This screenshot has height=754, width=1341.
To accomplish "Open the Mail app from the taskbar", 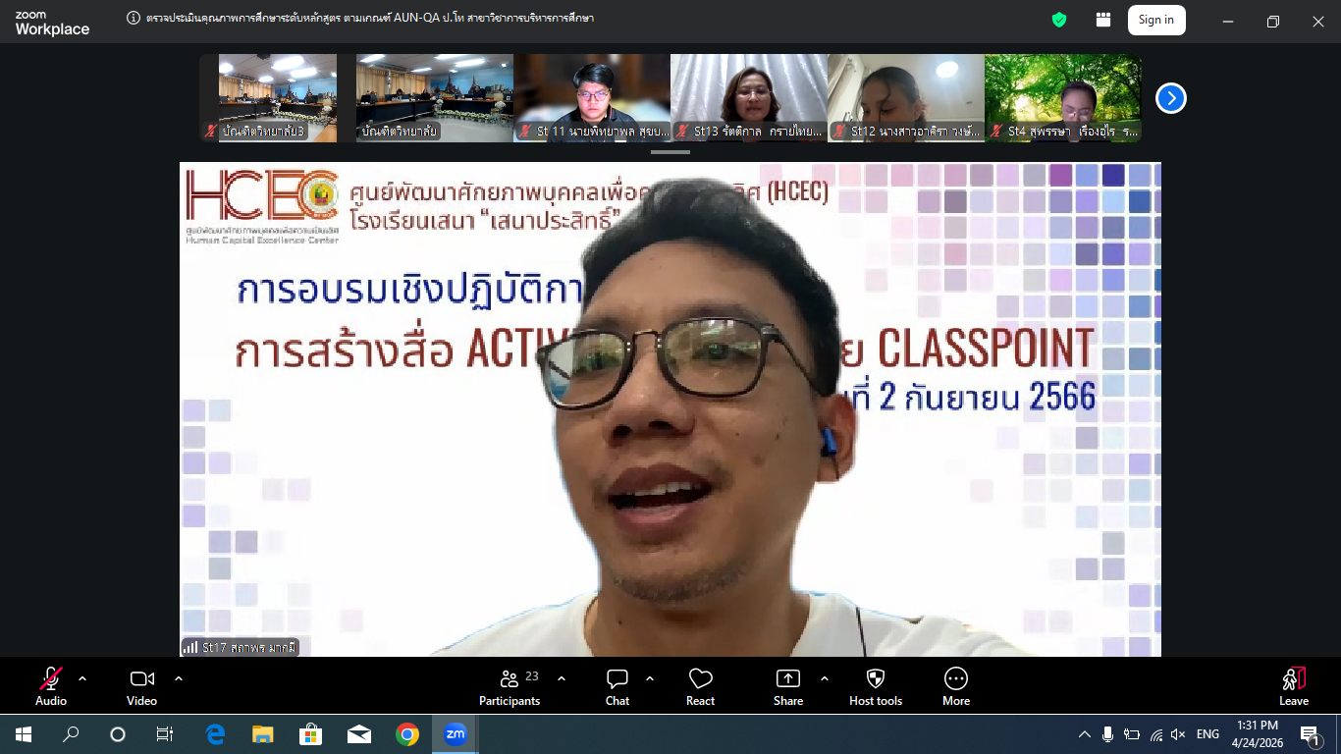I will tap(359, 734).
